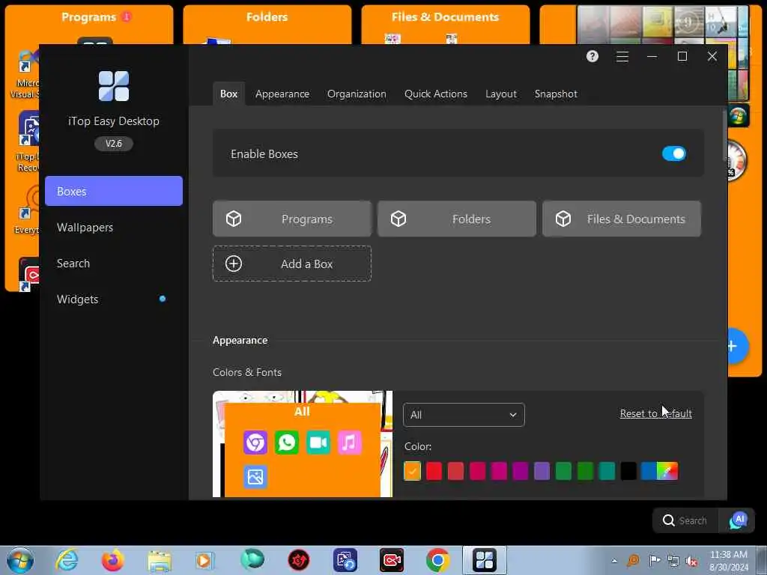
Task: Switch to the Box tab
Action: [228, 94]
